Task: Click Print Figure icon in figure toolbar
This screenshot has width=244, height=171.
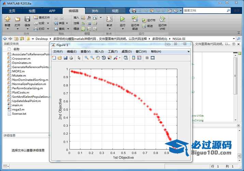Action: tap(71, 58)
